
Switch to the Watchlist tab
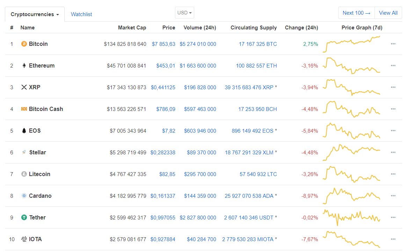[x=81, y=14]
